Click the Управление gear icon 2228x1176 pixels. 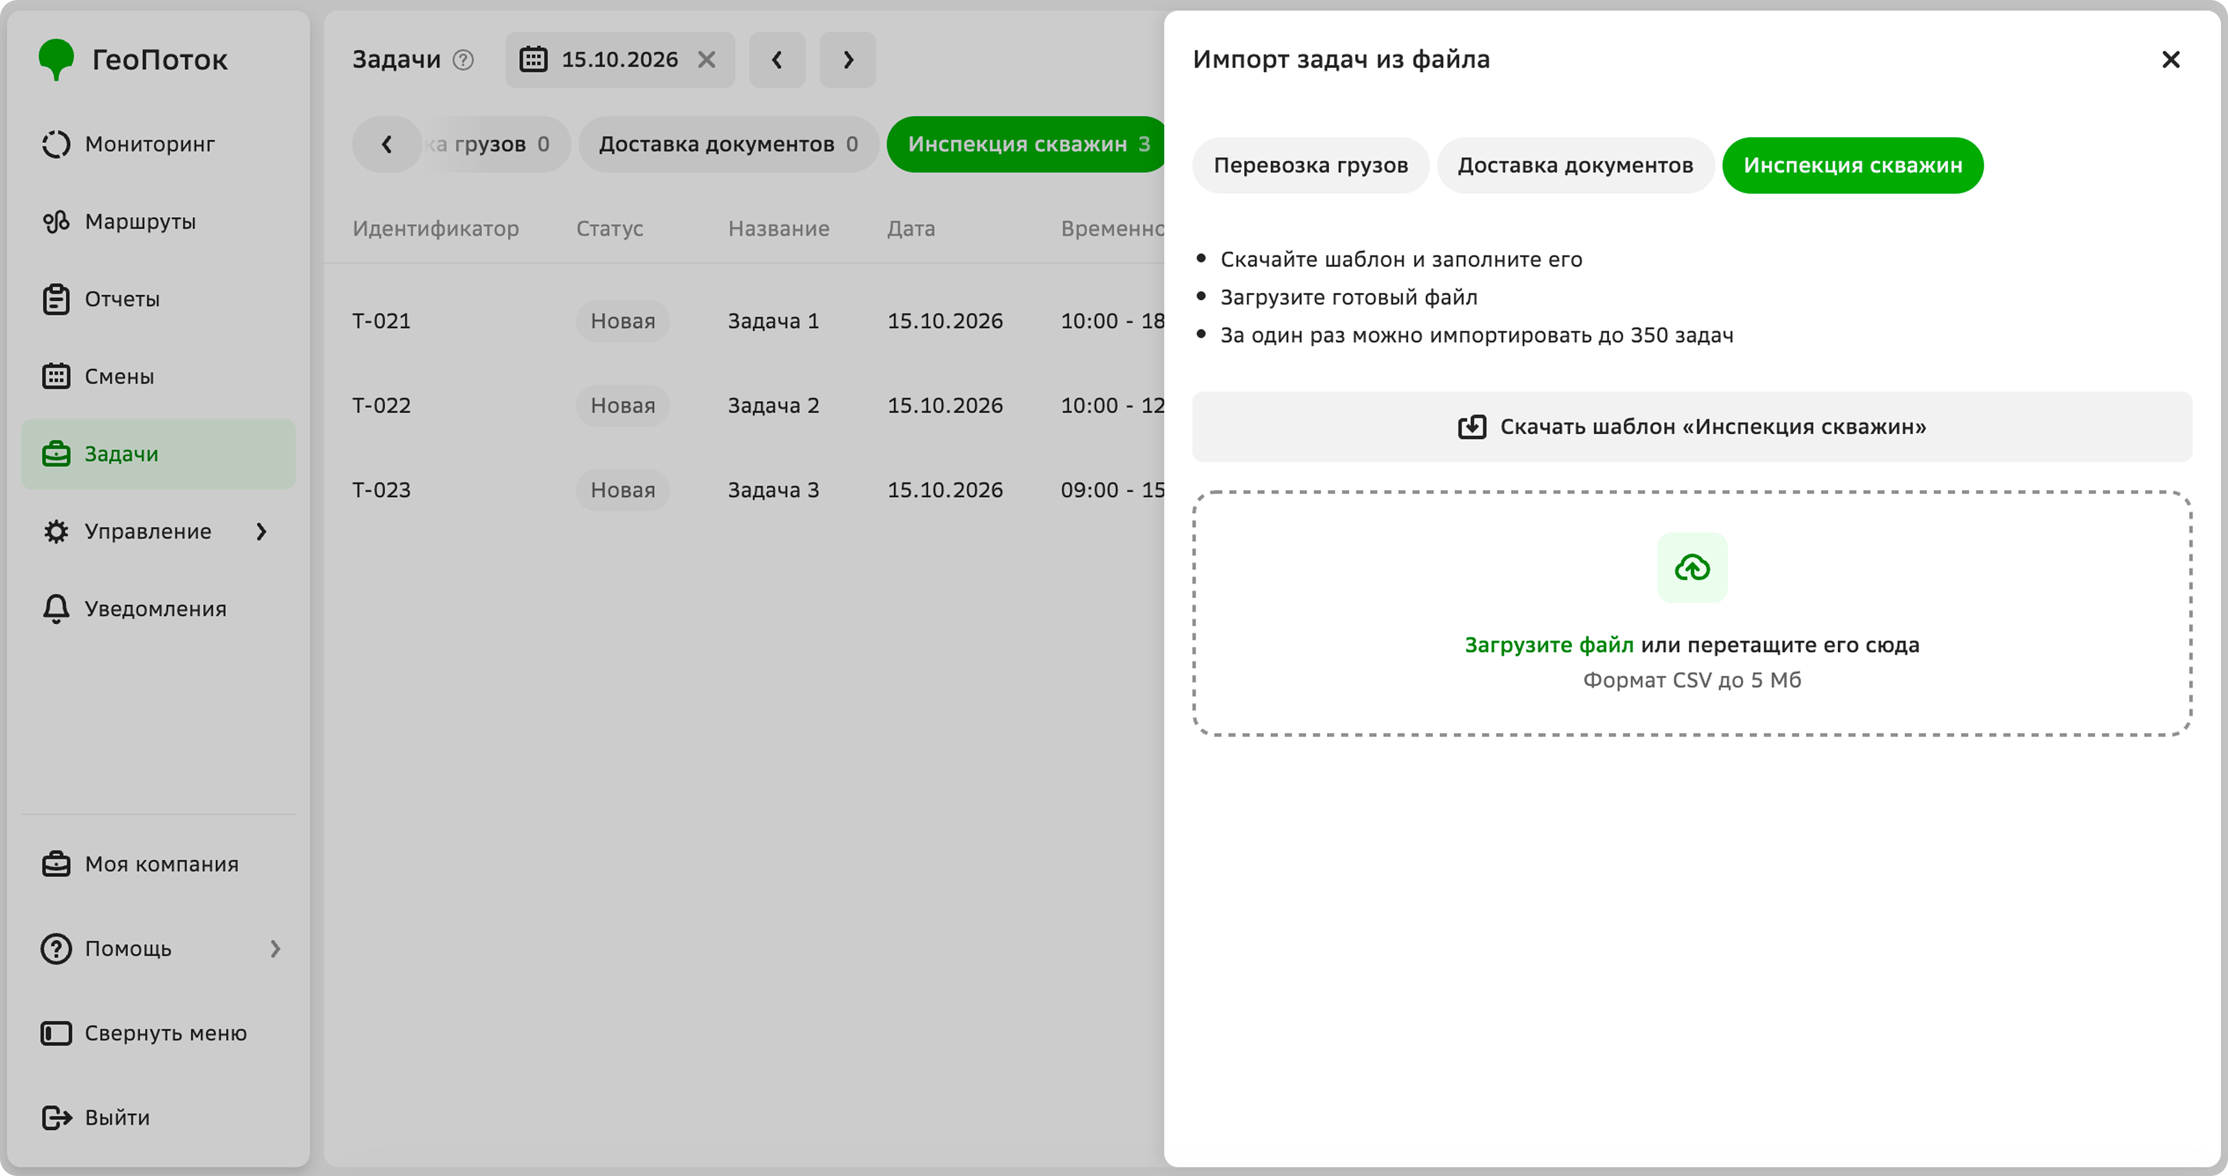(x=56, y=531)
